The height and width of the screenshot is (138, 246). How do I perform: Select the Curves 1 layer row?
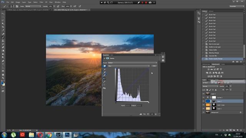pos(223,97)
